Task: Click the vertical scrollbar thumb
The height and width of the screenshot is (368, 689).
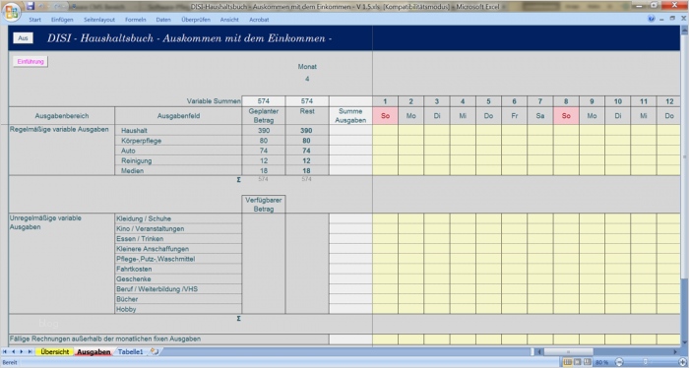Action: [685, 155]
